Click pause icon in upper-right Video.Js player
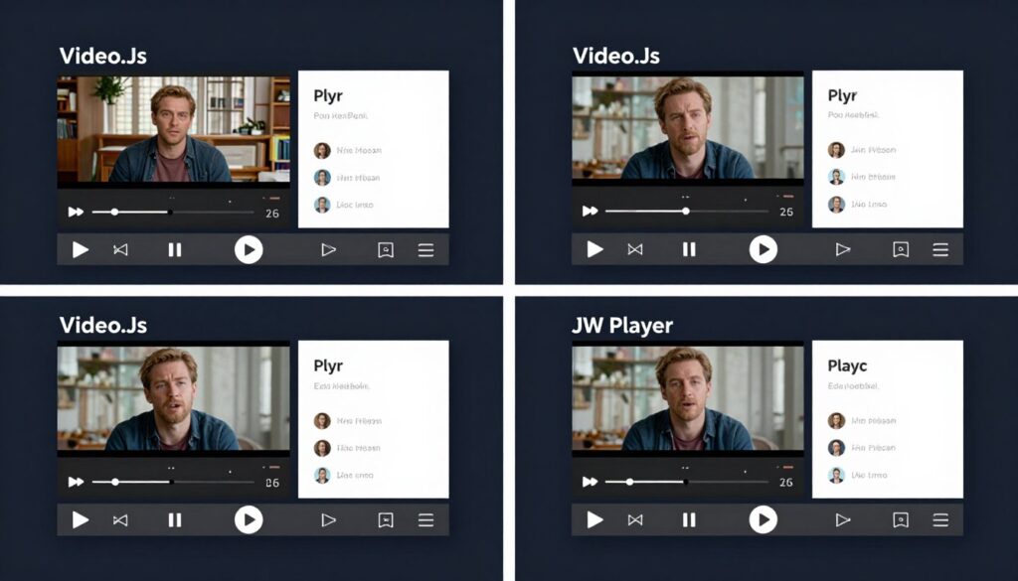Image resolution: width=1018 pixels, height=581 pixels. tap(690, 249)
